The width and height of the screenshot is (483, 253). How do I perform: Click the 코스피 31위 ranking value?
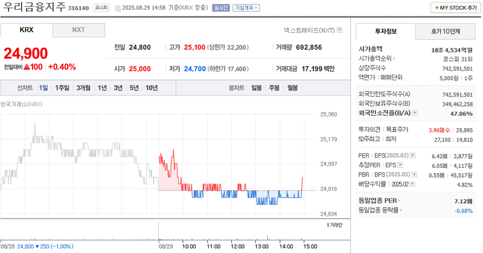[458, 59]
